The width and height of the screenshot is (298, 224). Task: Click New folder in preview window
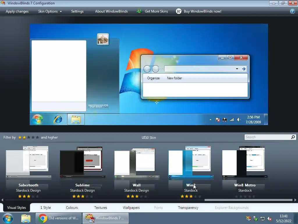tap(174, 78)
